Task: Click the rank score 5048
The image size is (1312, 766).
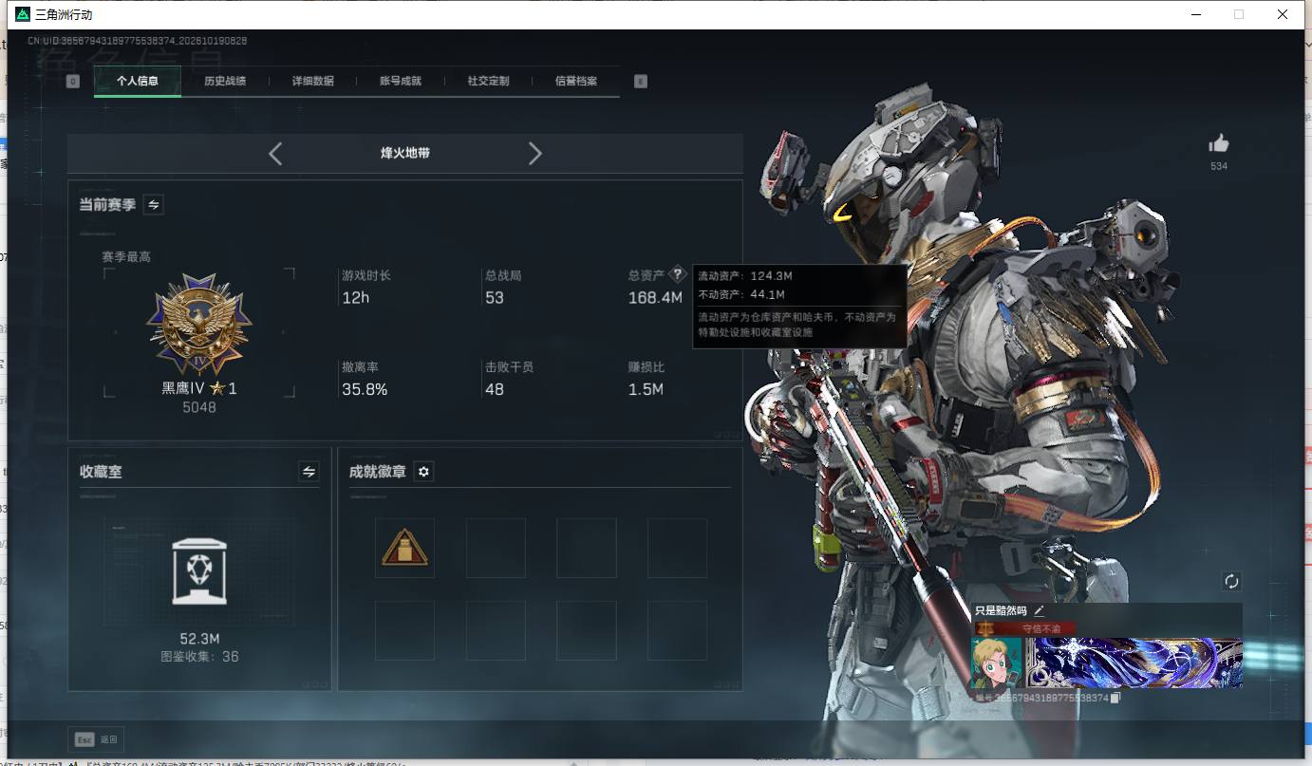Action: point(199,407)
